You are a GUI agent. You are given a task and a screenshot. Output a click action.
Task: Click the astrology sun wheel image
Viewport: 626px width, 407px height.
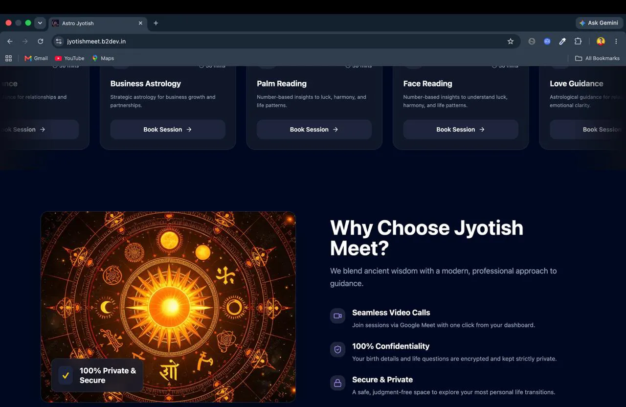pyautogui.click(x=168, y=307)
